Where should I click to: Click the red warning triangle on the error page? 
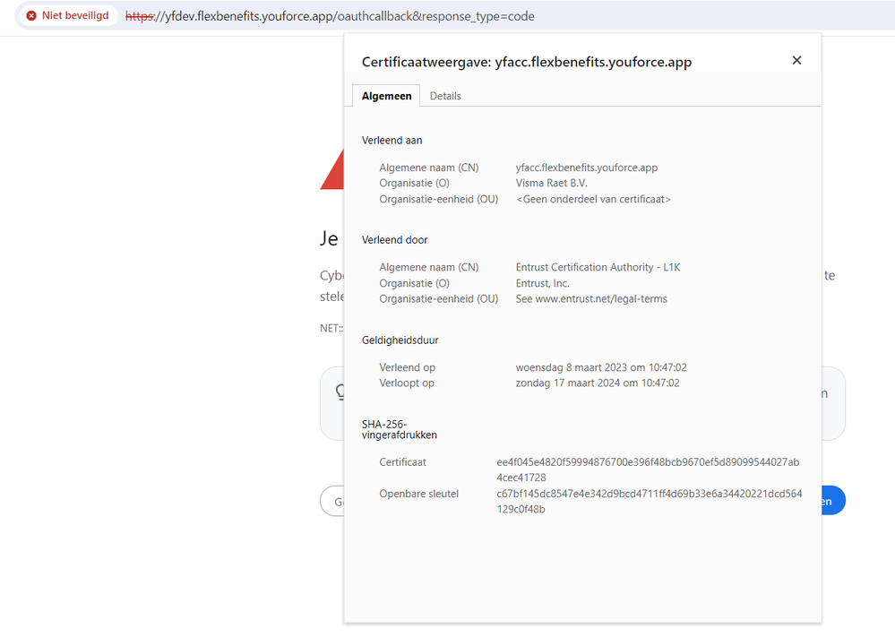tap(332, 170)
